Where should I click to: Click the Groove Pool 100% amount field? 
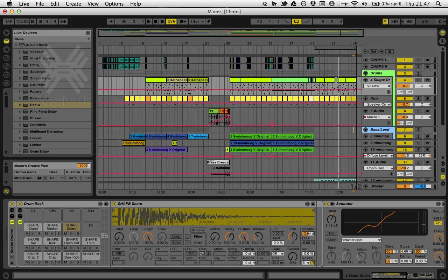click(x=84, y=166)
